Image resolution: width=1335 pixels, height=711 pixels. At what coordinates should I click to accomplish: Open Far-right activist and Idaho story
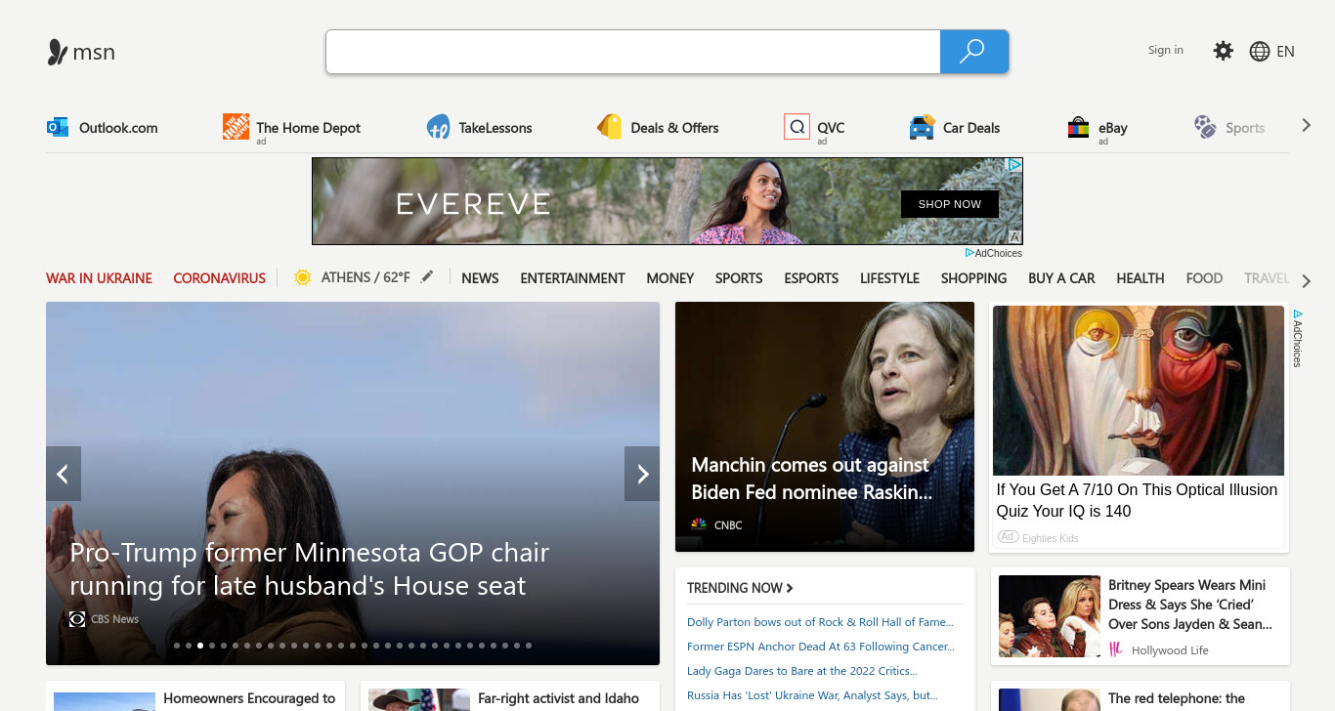tap(558, 698)
